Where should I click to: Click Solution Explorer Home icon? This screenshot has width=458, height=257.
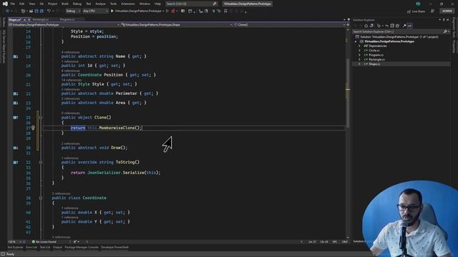click(366, 26)
